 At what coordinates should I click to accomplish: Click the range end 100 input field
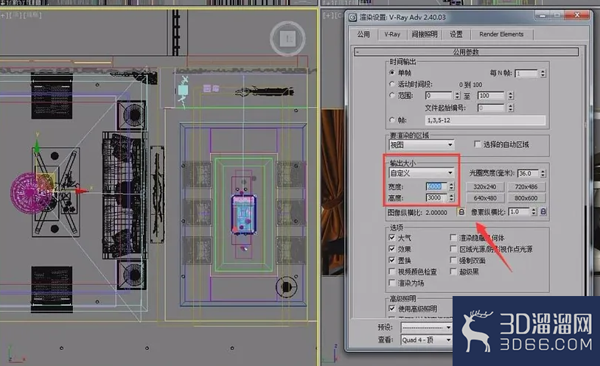(x=492, y=95)
